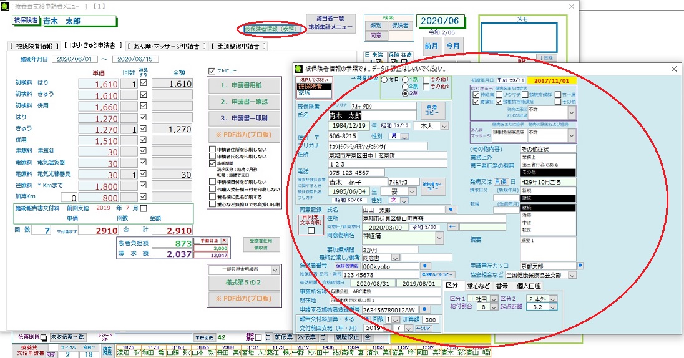Toggle the リウマチ checkbox
The width and height of the screenshot is (684, 358).
(499, 95)
